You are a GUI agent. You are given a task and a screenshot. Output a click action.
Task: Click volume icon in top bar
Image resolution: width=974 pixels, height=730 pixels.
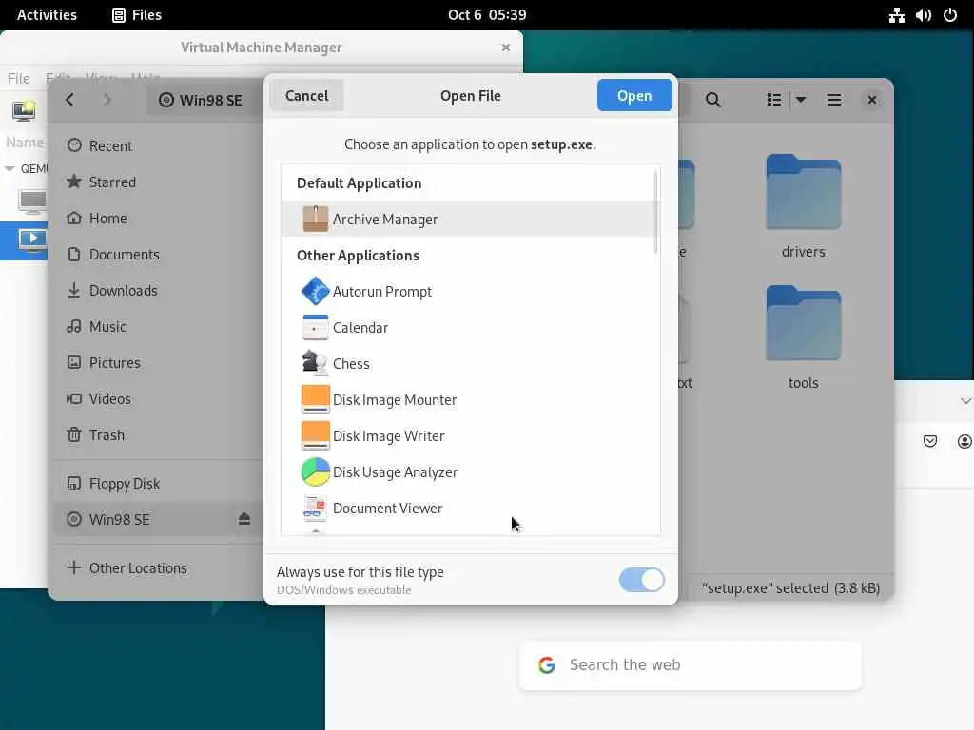(923, 15)
